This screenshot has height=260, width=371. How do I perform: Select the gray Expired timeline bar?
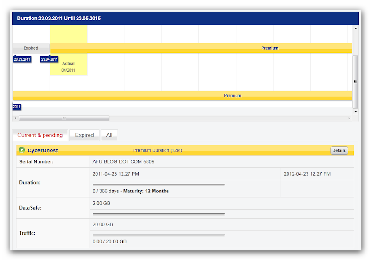coord(31,48)
